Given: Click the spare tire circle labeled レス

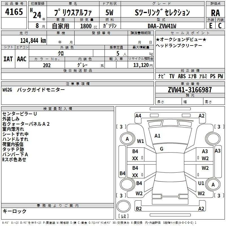Looking at the screenshot, I should 123,206.
